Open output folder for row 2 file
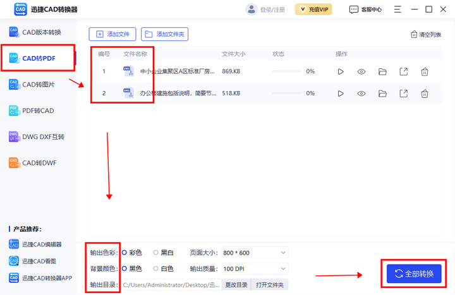 382,93
